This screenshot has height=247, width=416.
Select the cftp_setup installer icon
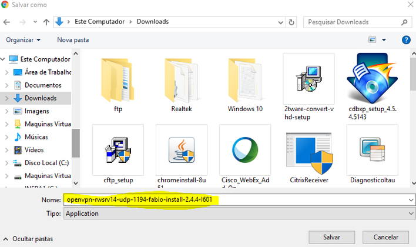(x=118, y=150)
